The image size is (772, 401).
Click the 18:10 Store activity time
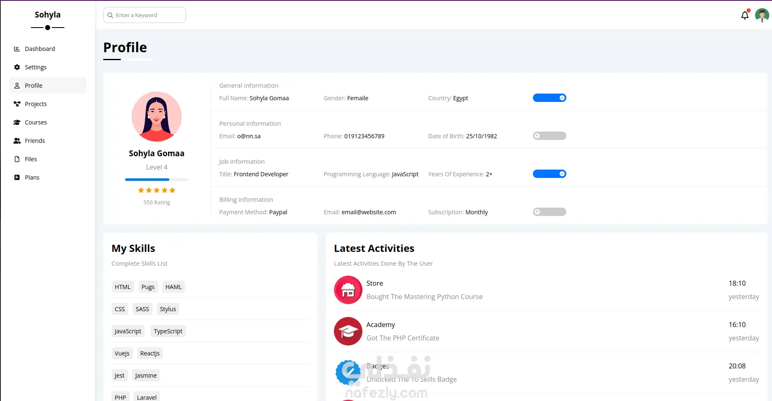coord(737,283)
